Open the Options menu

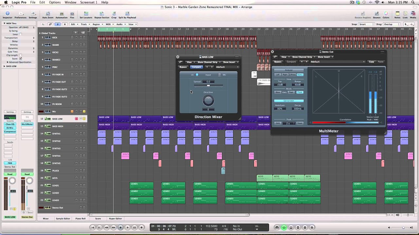pos(55,2)
